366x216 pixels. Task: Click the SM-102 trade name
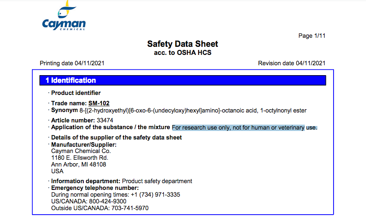(x=99, y=103)
